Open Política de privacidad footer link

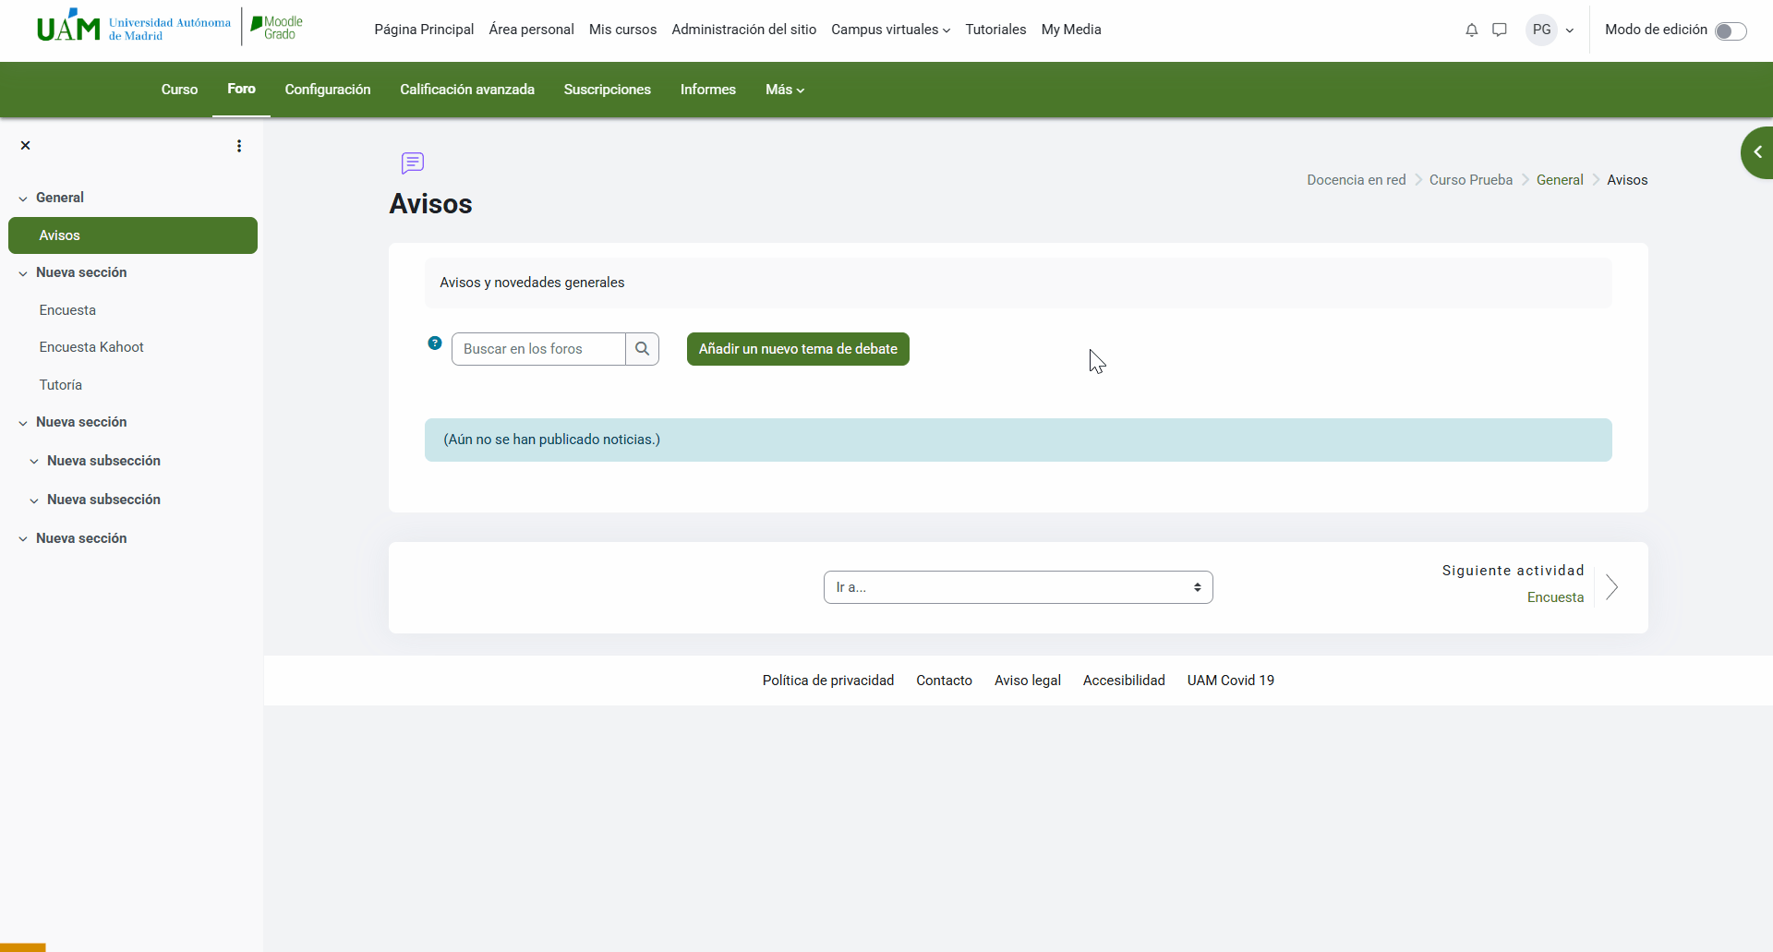point(828,681)
